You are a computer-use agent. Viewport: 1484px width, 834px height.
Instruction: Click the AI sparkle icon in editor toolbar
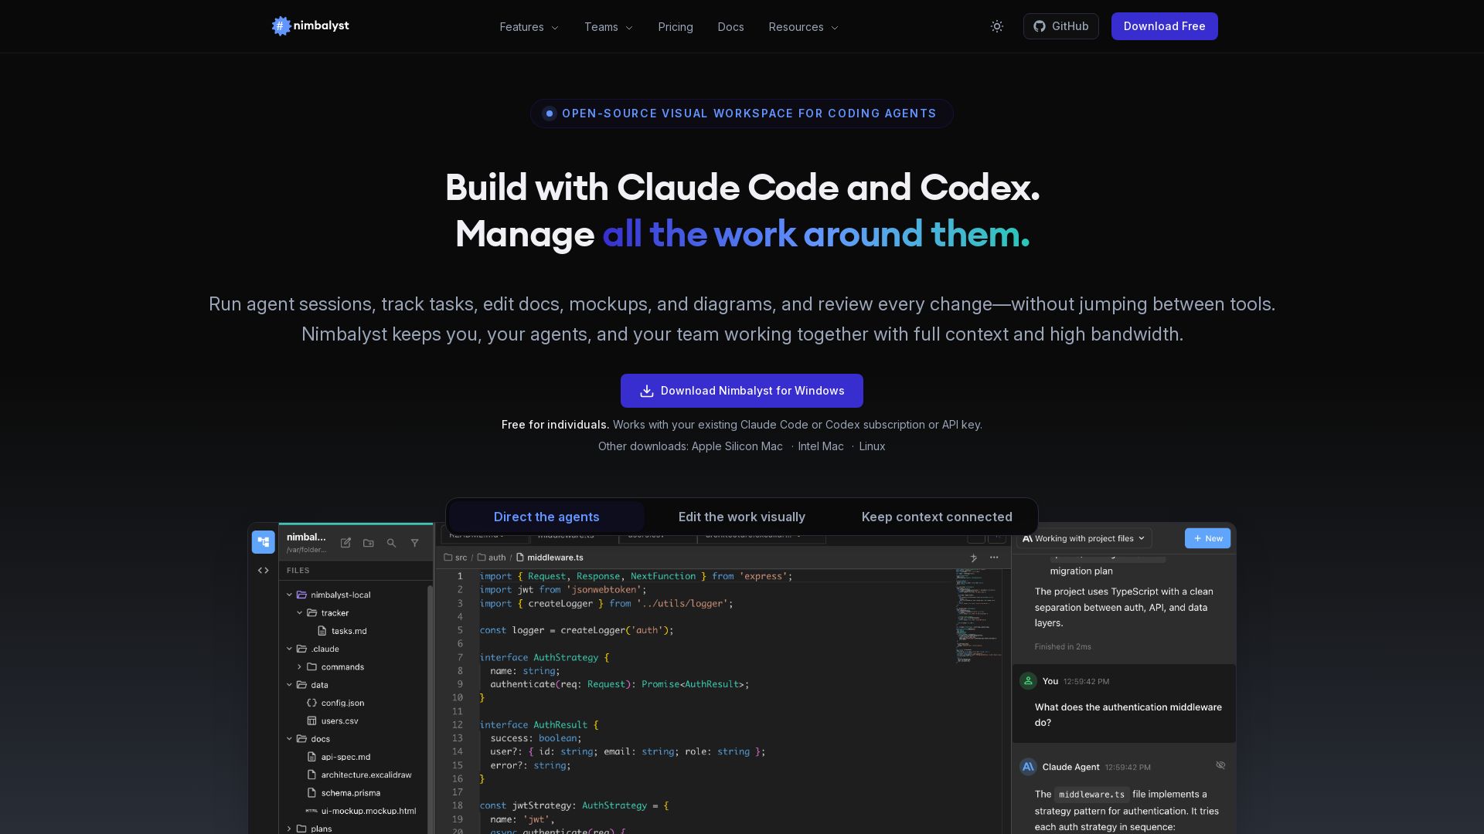pos(974,558)
